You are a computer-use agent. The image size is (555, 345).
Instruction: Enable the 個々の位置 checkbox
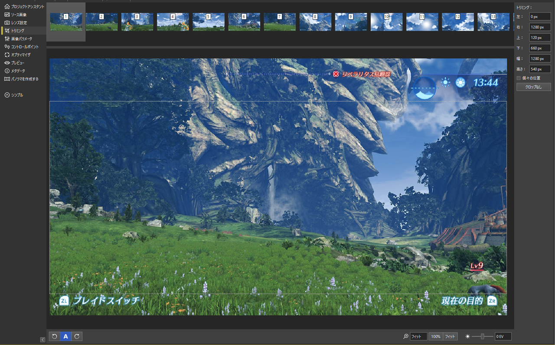[x=519, y=78]
